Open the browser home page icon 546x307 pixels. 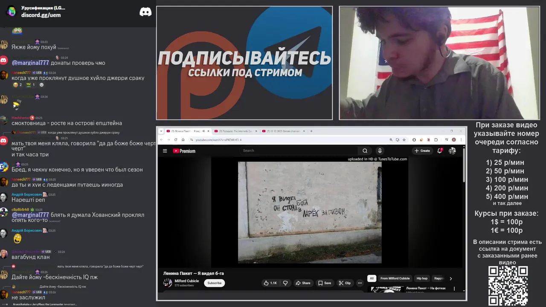click(x=183, y=139)
